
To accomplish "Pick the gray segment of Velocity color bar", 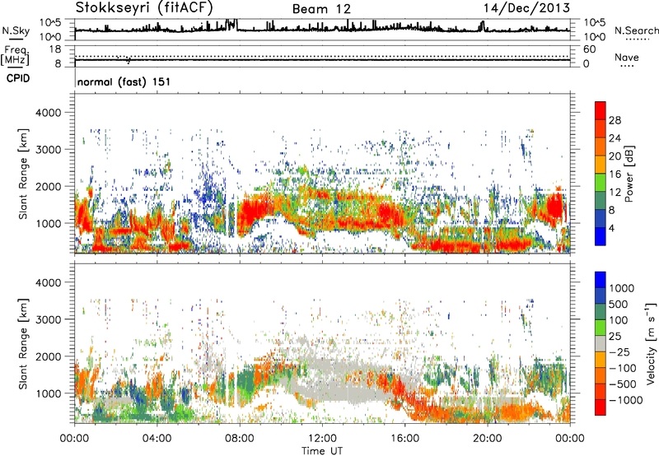I will coord(601,343).
